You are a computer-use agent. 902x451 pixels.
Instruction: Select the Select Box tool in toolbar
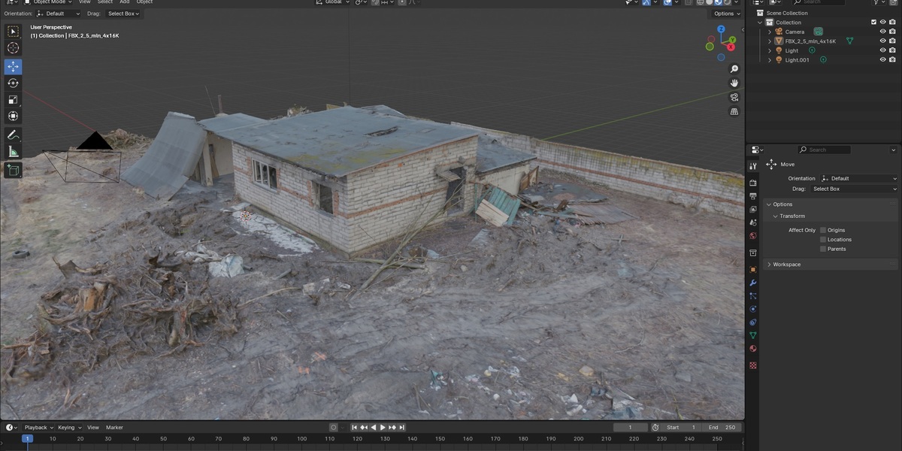point(13,32)
